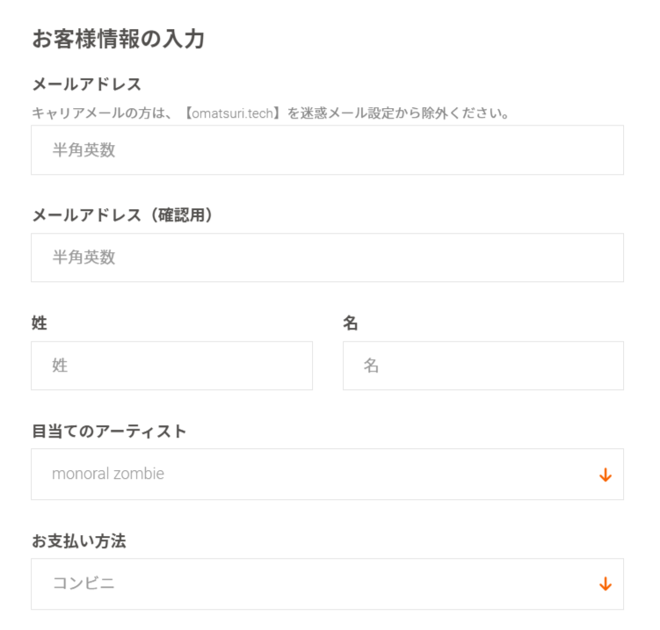Open the お支払い方法 dropdown
Viewport: 660px width, 630px height.
click(x=327, y=584)
